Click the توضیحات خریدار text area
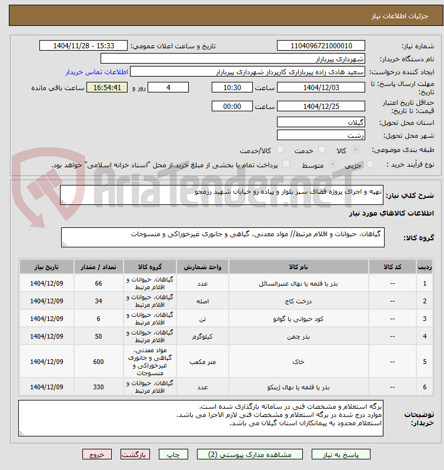 [x=201, y=418]
